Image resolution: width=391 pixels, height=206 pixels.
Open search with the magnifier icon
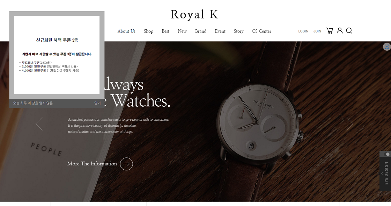click(349, 31)
